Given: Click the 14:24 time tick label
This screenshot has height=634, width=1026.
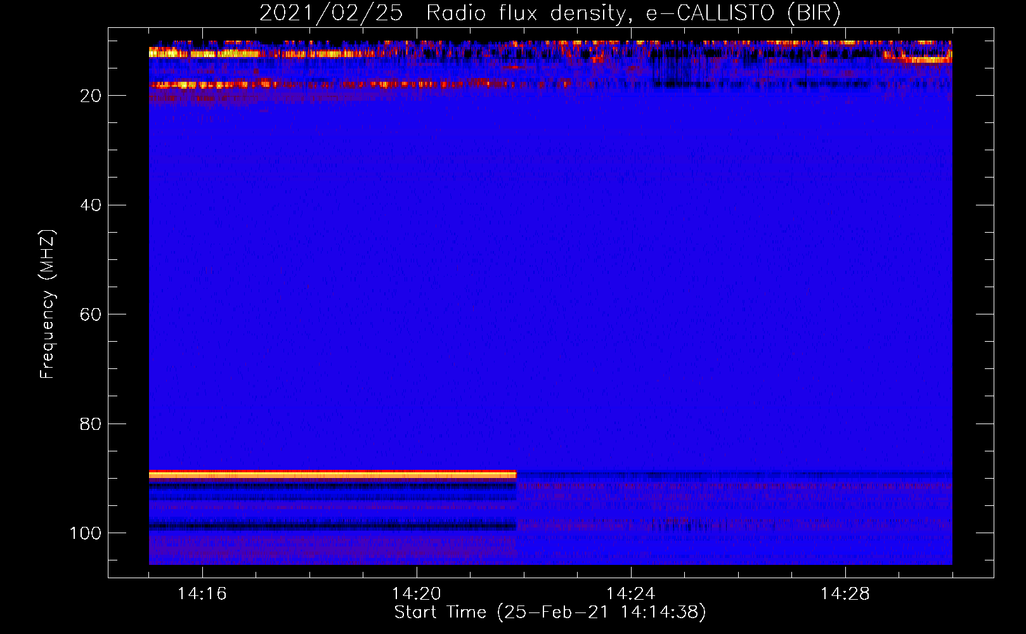Looking at the screenshot, I should (x=630, y=594).
